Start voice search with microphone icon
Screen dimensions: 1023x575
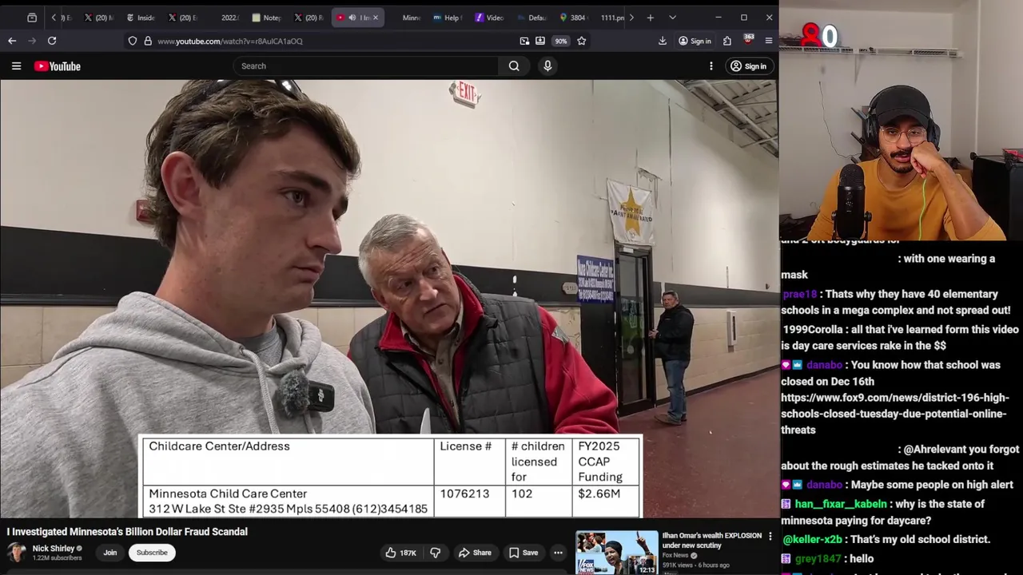tap(547, 66)
